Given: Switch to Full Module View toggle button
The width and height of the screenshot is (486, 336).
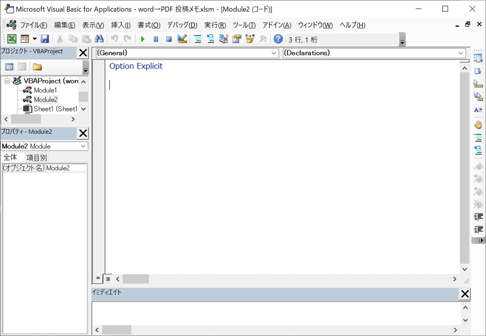Looking at the screenshot, I should point(108,279).
